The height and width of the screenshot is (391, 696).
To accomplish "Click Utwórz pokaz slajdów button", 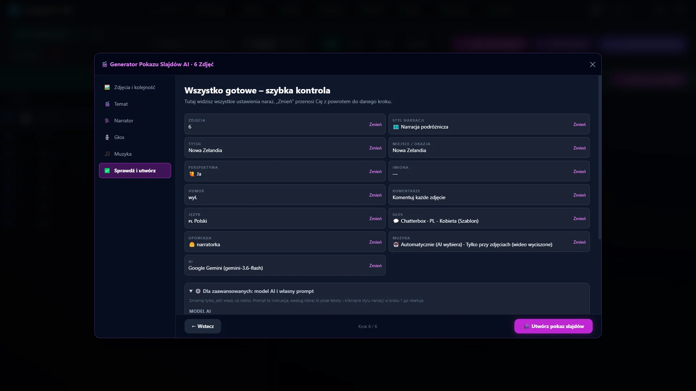I will click(x=553, y=326).
